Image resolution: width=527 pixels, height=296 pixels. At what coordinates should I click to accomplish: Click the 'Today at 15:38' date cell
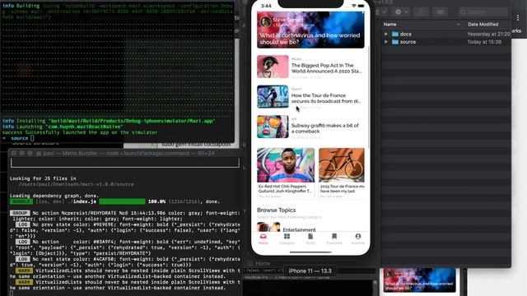[x=484, y=42]
